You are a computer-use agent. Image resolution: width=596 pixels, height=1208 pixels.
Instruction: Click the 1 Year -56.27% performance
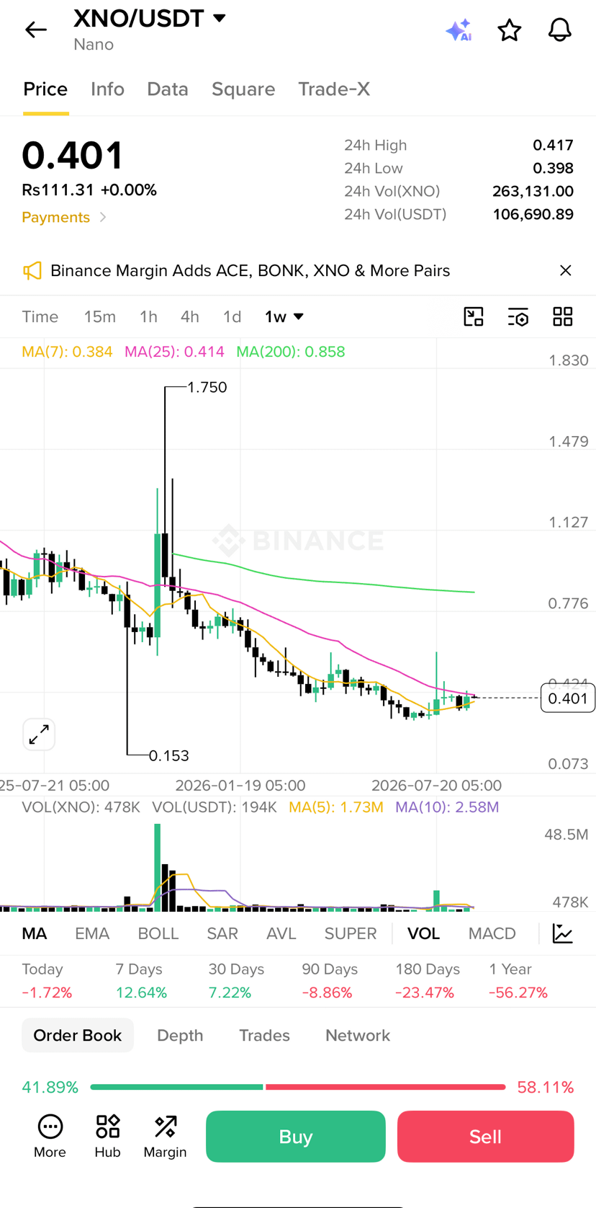point(518,981)
